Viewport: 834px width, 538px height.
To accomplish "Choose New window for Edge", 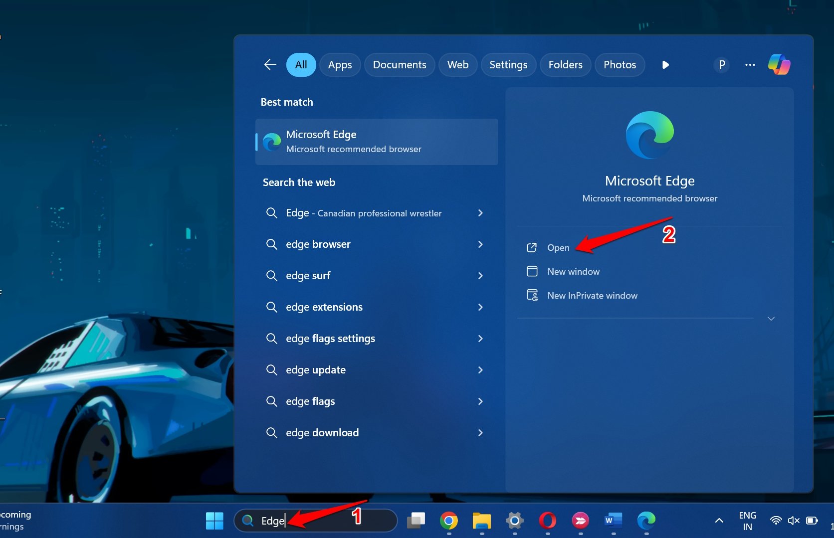I will pos(573,272).
